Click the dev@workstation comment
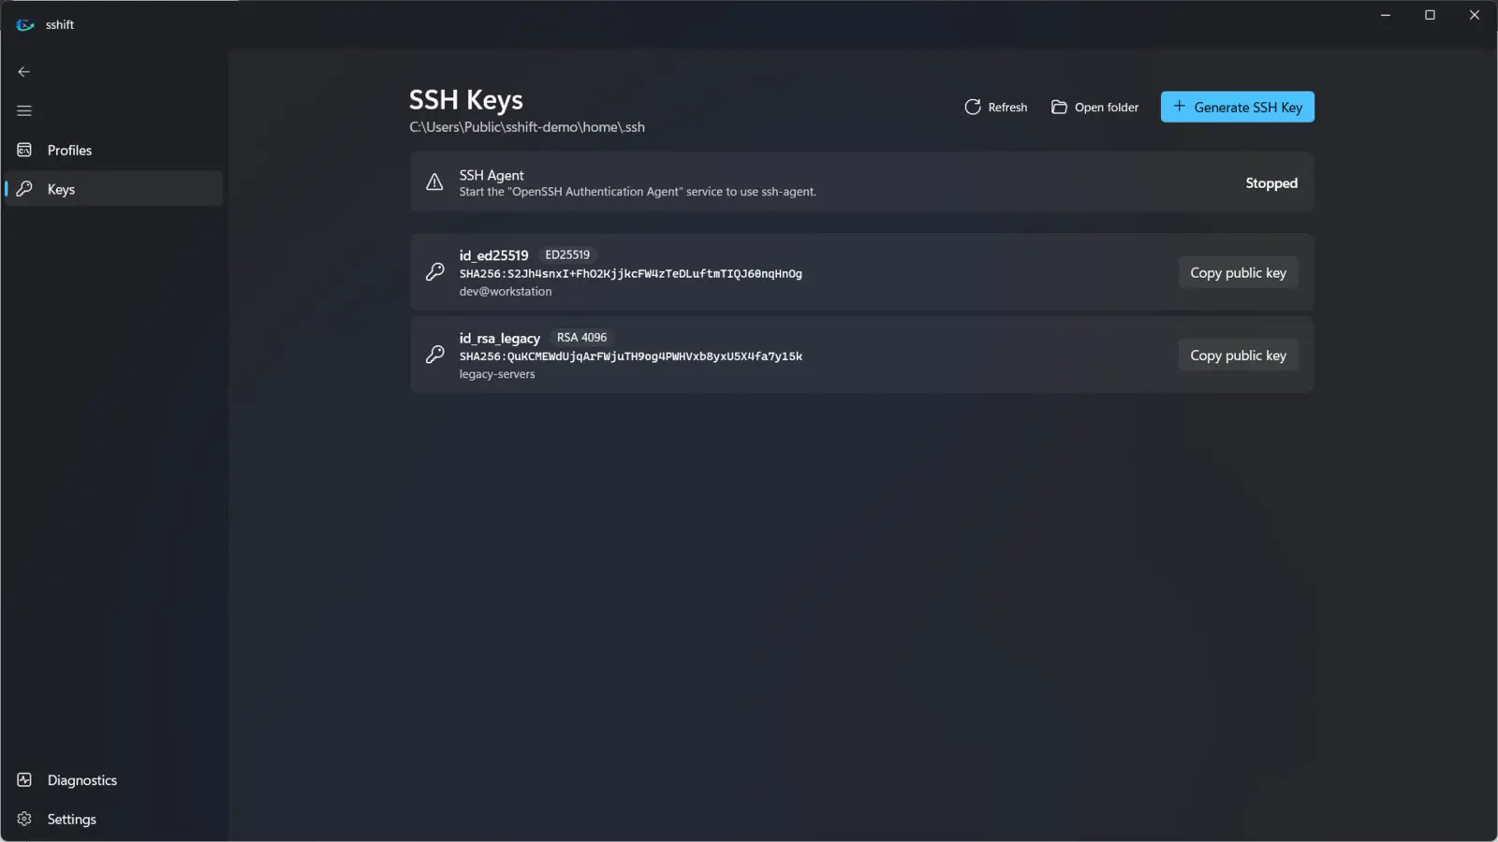The height and width of the screenshot is (842, 1498). (x=506, y=292)
